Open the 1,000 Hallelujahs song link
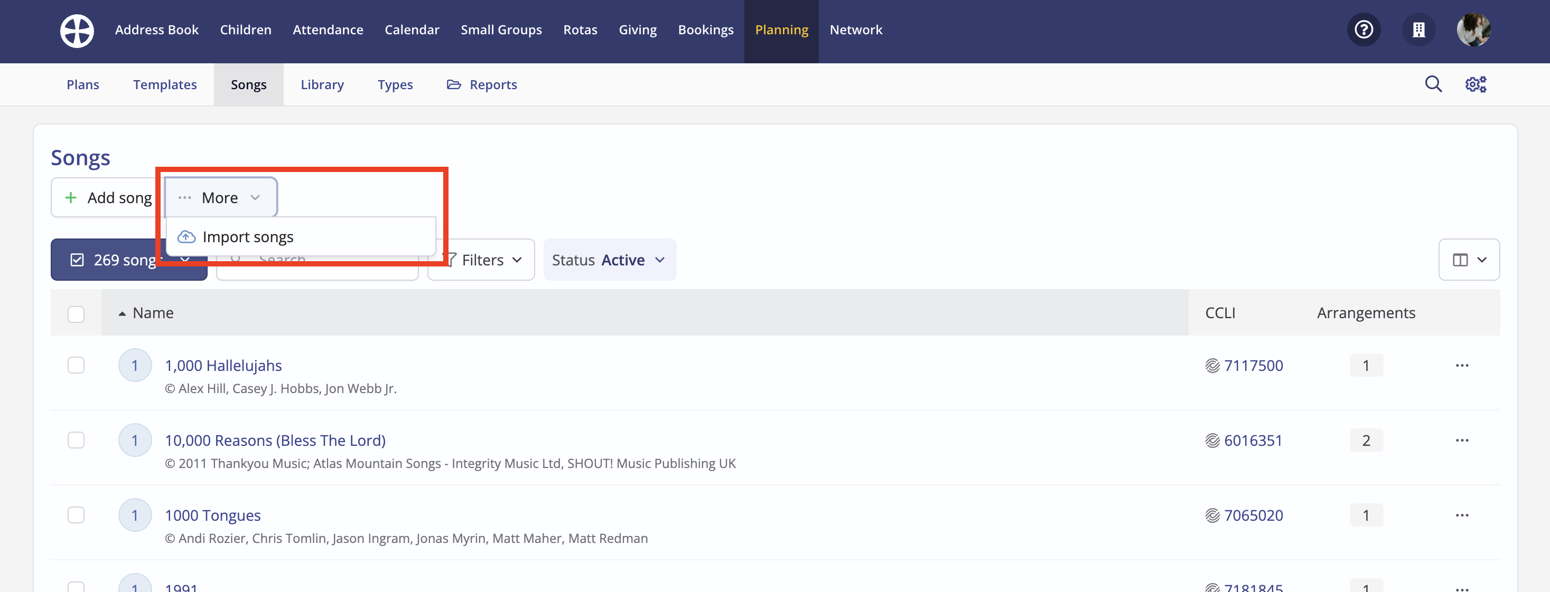 223,366
